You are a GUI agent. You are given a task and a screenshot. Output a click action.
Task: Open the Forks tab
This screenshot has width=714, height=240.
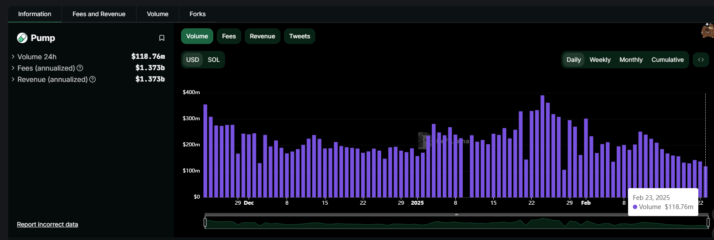click(198, 14)
